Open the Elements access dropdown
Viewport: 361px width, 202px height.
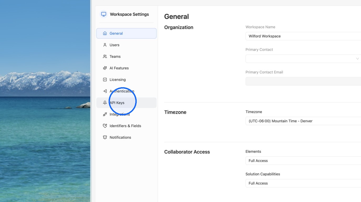click(x=303, y=161)
